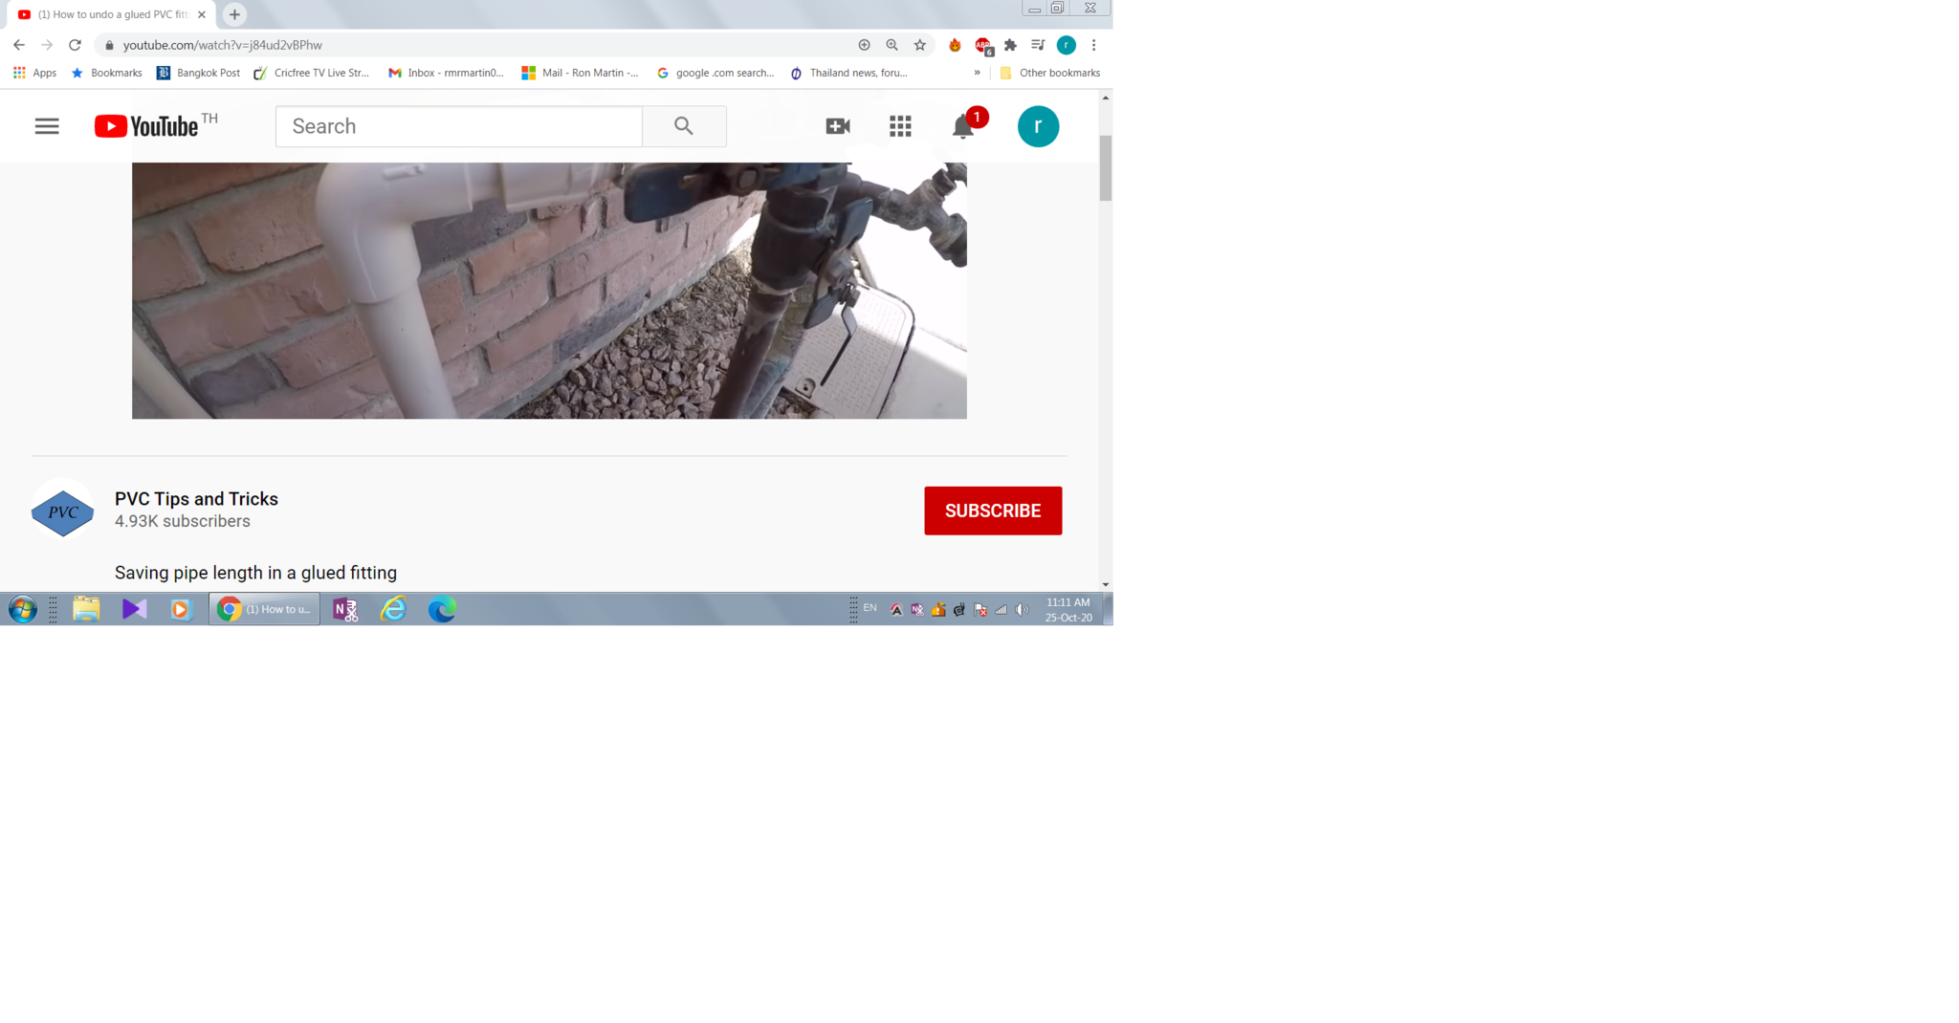This screenshot has height=1023, width=1959.
Task: Open the Create video camera icon
Action: tap(838, 126)
